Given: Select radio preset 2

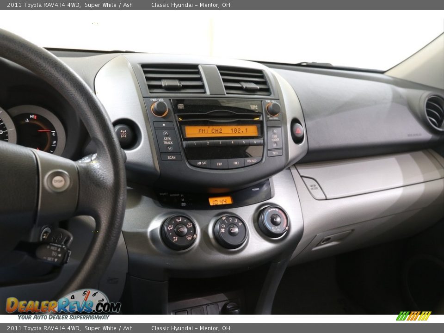Looking at the screenshot, I should 208,143.
